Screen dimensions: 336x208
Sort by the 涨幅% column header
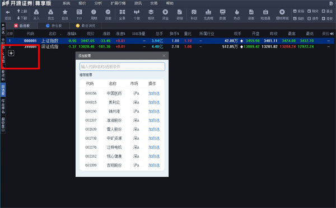click(x=72, y=34)
